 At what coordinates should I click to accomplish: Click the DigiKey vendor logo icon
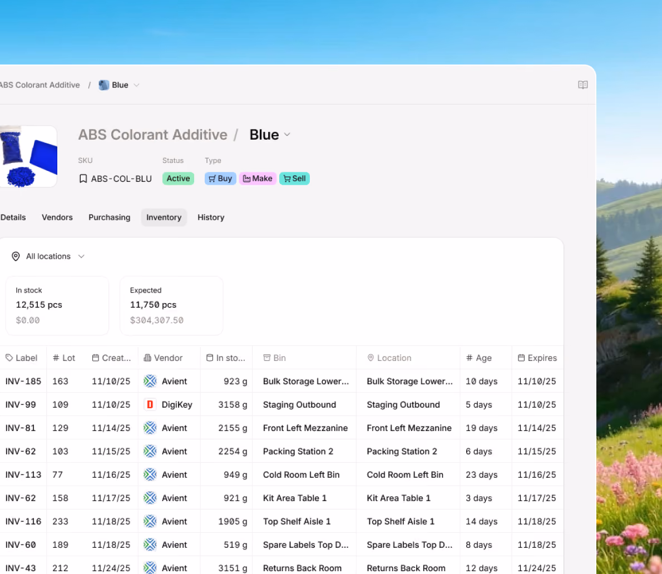pos(150,405)
